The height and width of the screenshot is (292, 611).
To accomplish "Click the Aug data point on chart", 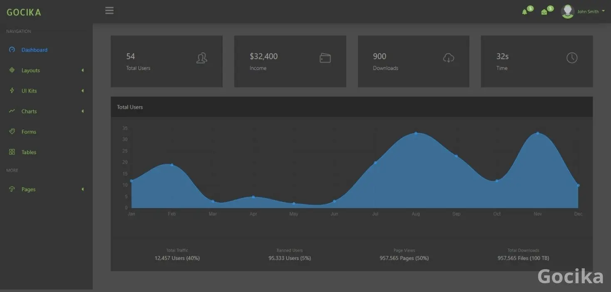I will (416, 133).
